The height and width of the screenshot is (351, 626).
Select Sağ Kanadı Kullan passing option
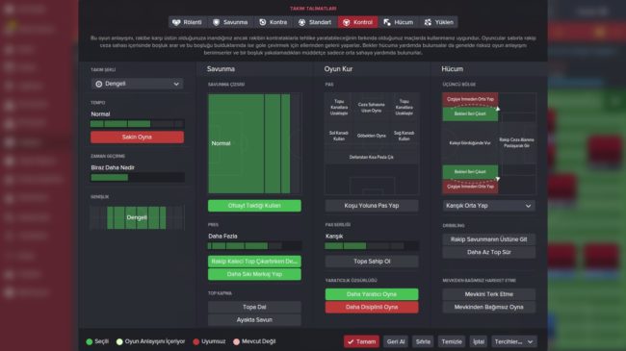click(x=404, y=136)
